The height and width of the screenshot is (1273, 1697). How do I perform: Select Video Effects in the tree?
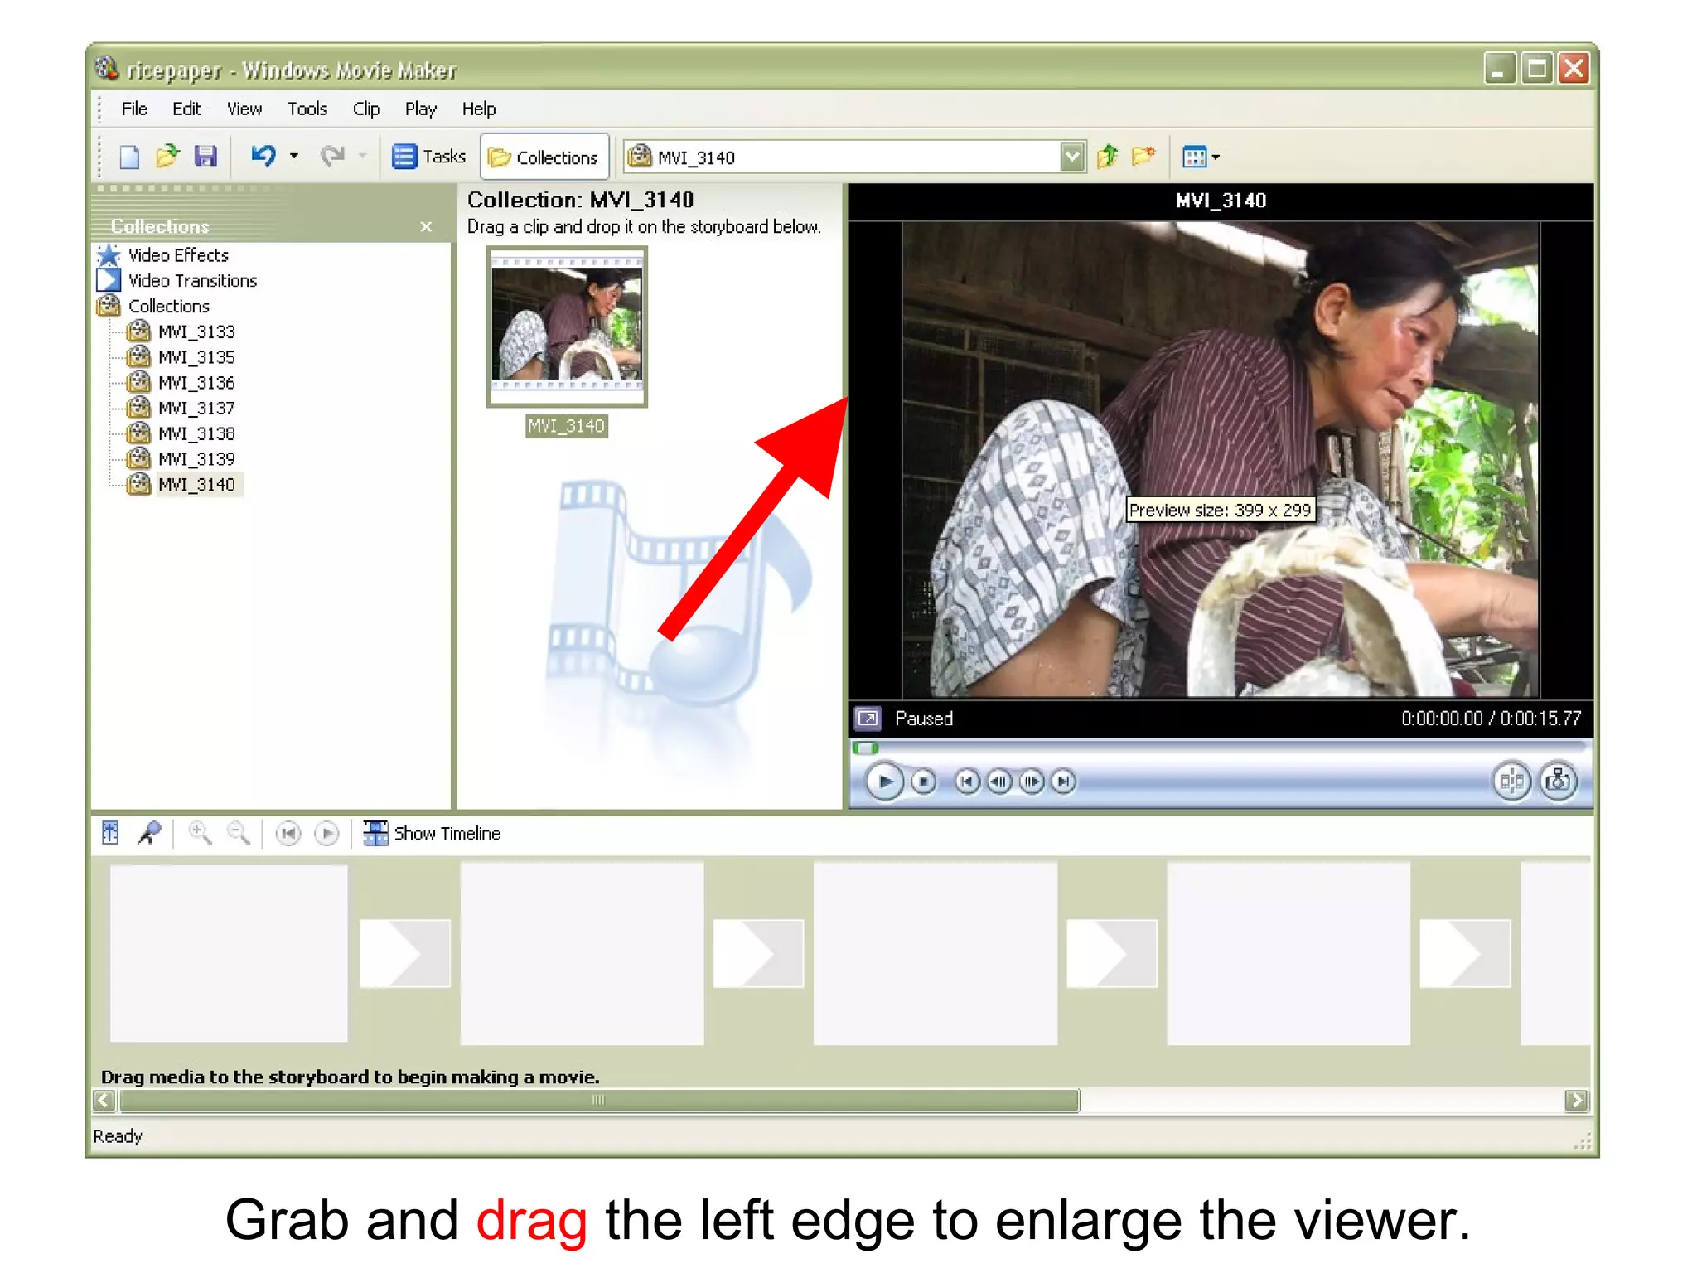(x=178, y=255)
